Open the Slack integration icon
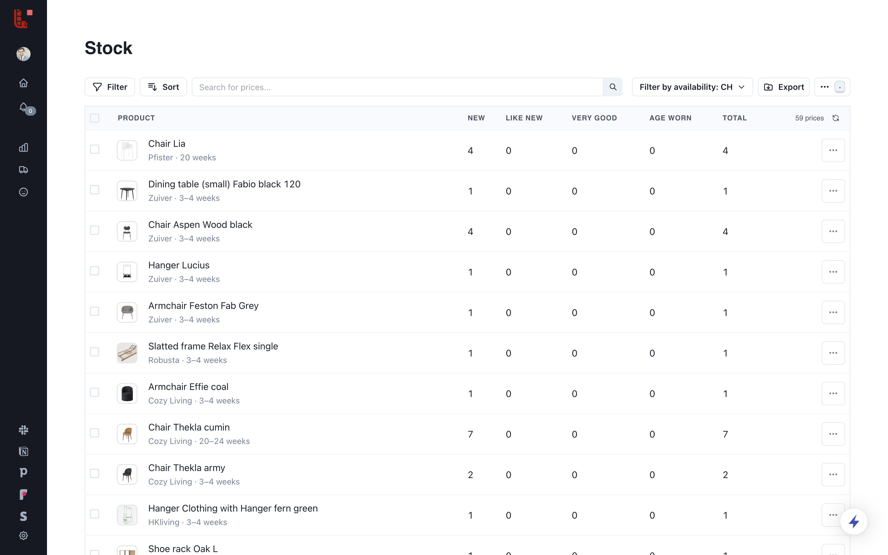The height and width of the screenshot is (555, 888). point(23,430)
